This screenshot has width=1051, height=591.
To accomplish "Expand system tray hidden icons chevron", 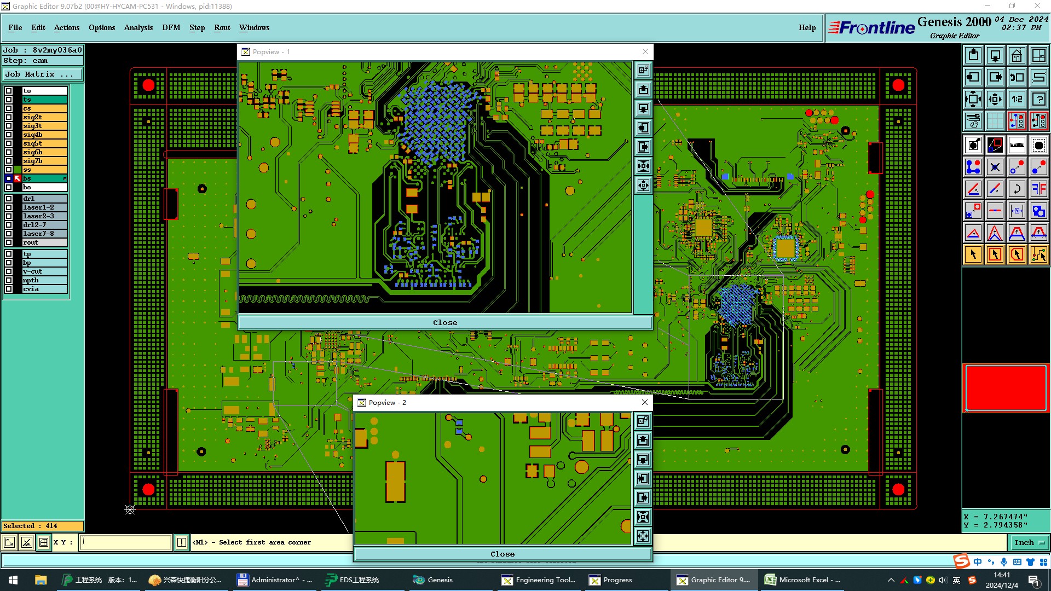I will pyautogui.click(x=891, y=580).
